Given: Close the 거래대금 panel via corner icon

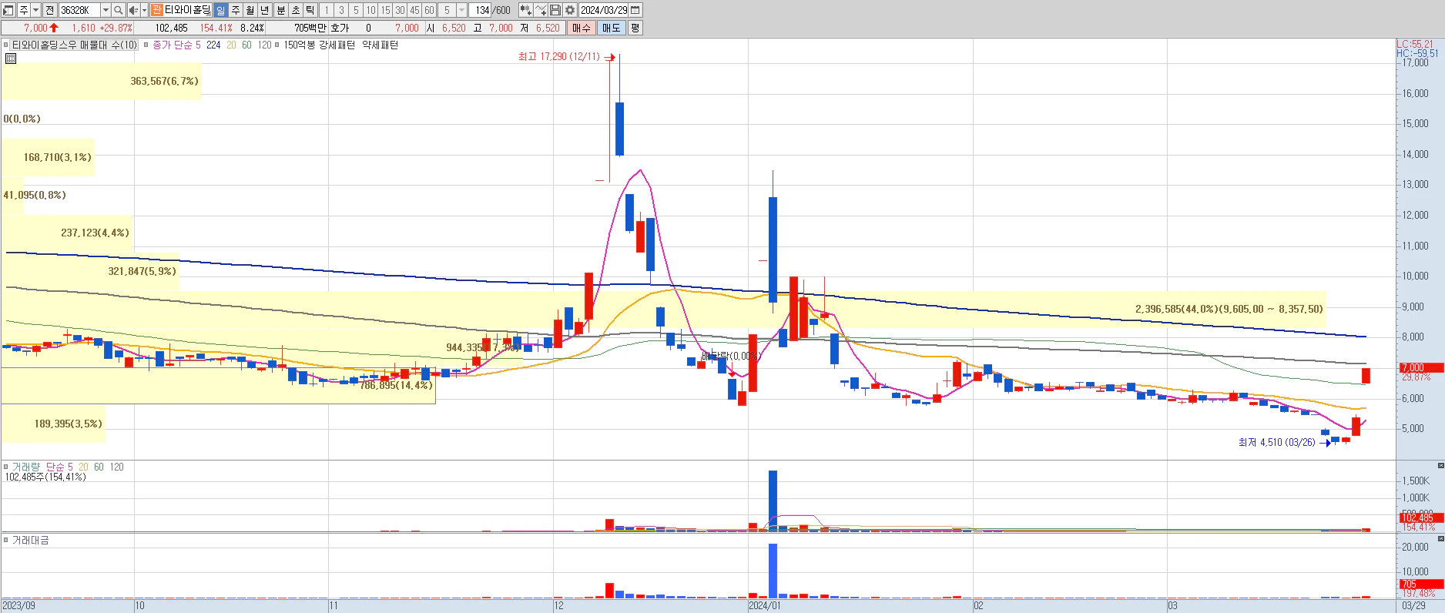Looking at the screenshot, I should coord(1440,538).
